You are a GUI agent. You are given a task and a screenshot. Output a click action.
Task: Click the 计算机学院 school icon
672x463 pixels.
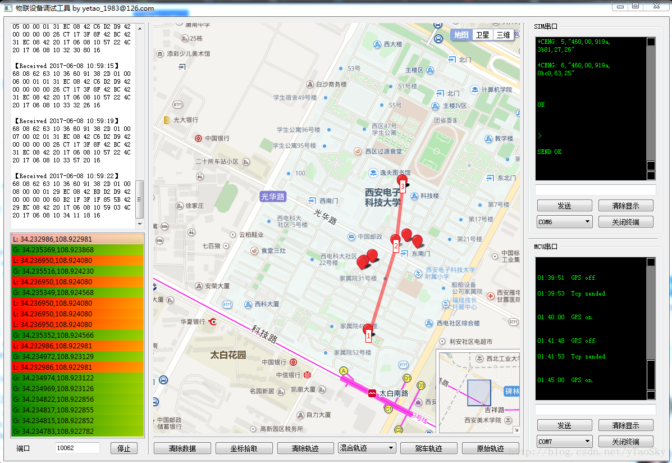coord(474,90)
